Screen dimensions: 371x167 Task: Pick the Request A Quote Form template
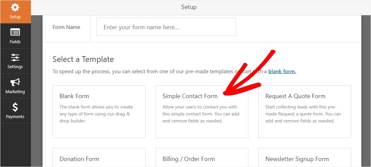305,111
